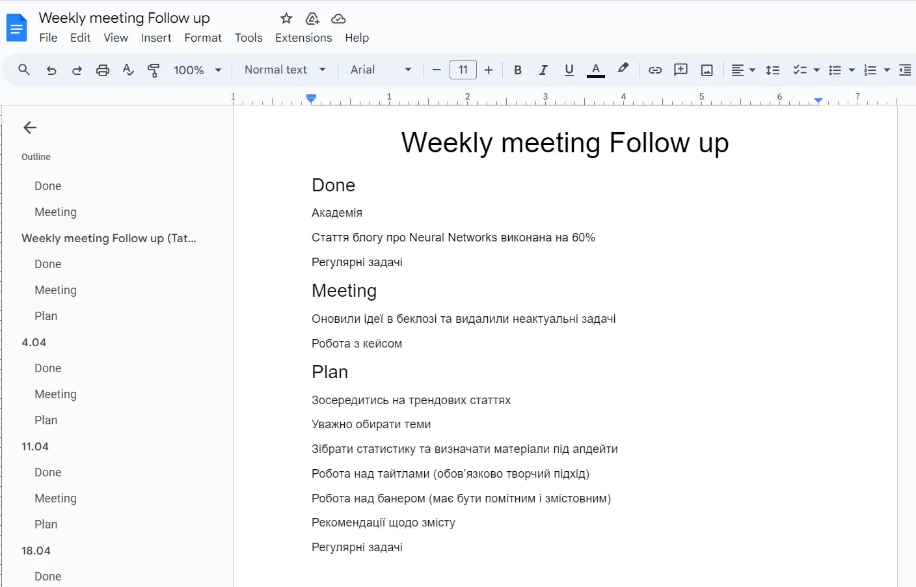Open the File menu
The image size is (916, 587).
[48, 38]
